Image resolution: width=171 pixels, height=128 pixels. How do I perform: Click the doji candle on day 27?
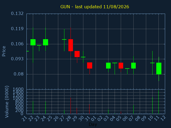pos(64,39)
